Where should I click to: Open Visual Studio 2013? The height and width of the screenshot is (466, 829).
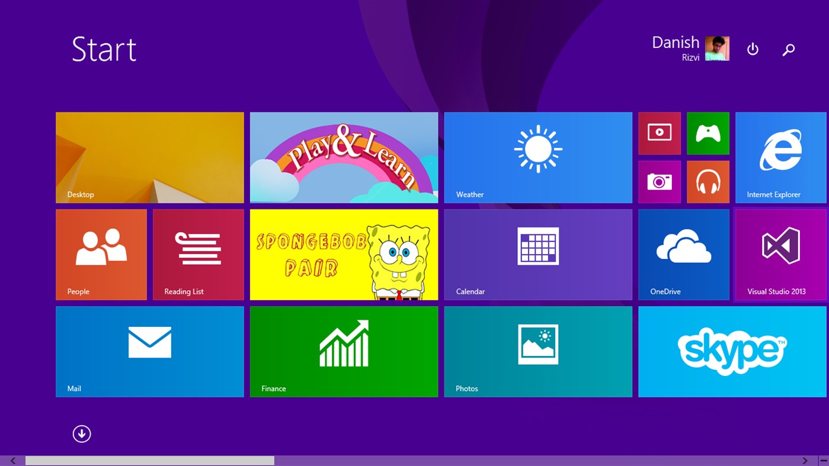click(x=780, y=254)
